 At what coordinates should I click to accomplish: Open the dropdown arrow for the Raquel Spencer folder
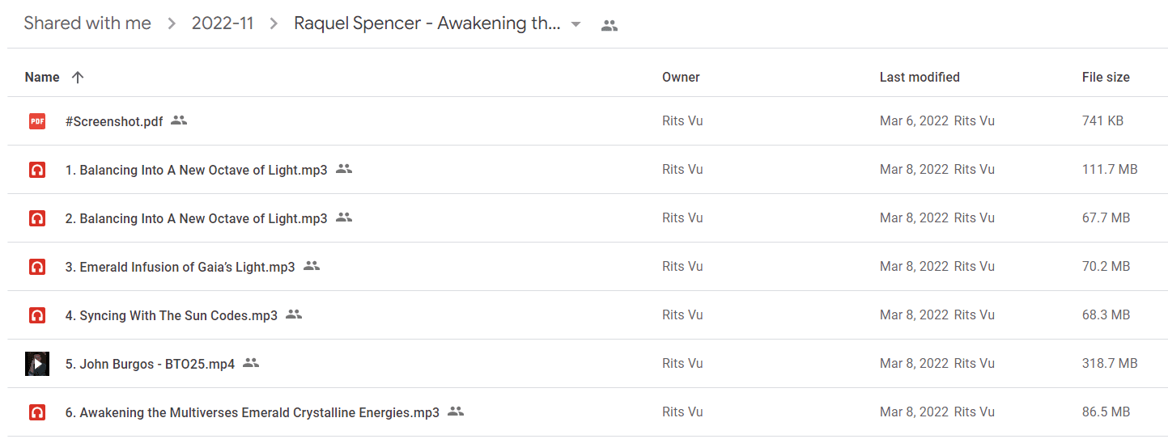click(576, 24)
